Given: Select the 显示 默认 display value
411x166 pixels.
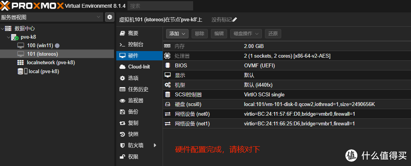Looking at the screenshot, I should click(249, 75).
